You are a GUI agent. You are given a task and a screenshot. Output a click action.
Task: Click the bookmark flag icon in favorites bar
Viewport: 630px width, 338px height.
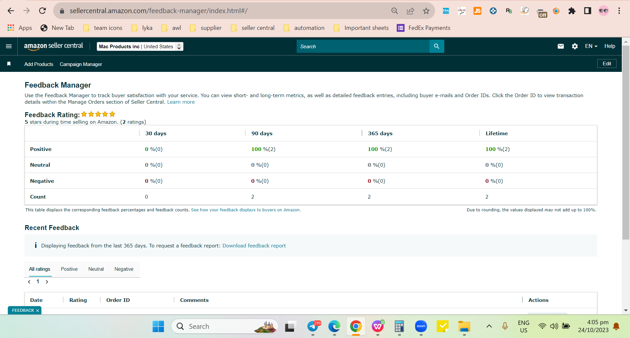[x=9, y=64]
